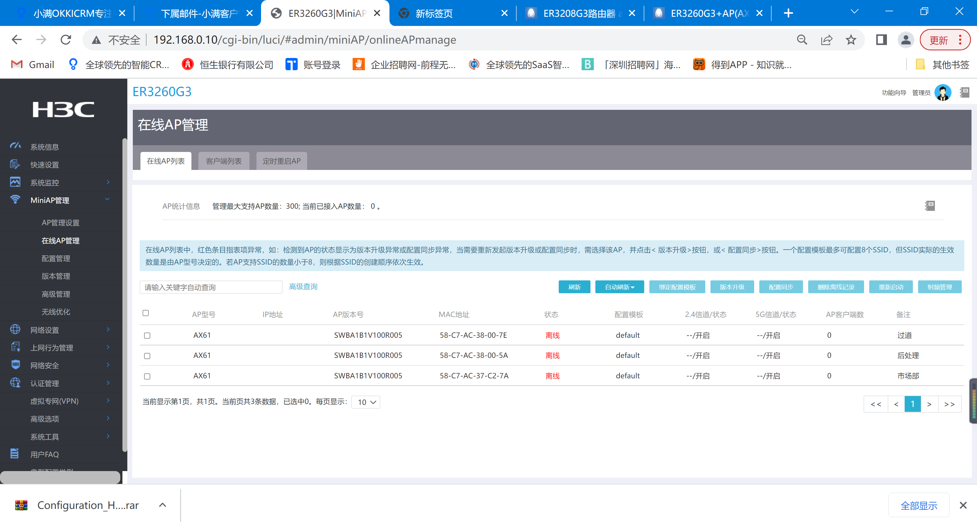Viewport: 977px width, 526px height.
Task: Click the 系统信息 dashboard icon in sidebar
Action: (x=15, y=146)
